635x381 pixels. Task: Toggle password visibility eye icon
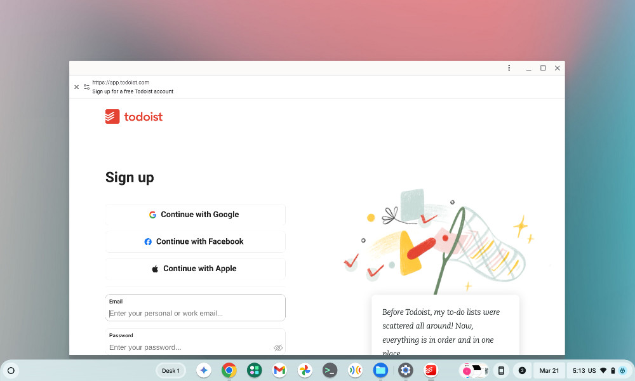pos(278,348)
